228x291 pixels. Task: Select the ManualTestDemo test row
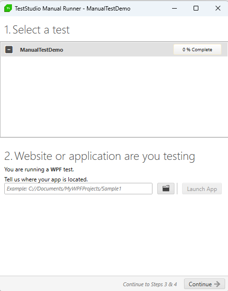(114, 50)
